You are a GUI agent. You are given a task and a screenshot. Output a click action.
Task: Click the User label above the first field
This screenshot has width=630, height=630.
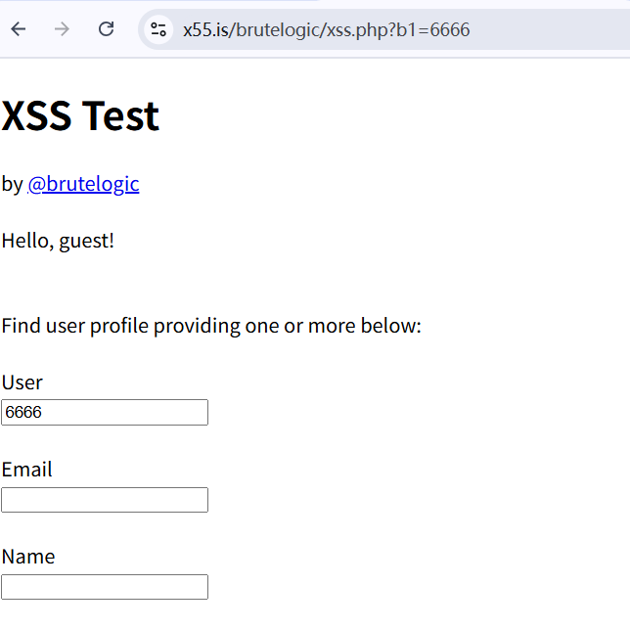[22, 382]
